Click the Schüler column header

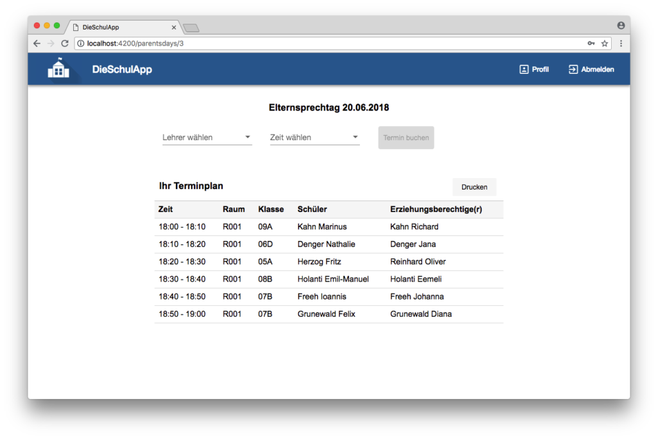(312, 209)
